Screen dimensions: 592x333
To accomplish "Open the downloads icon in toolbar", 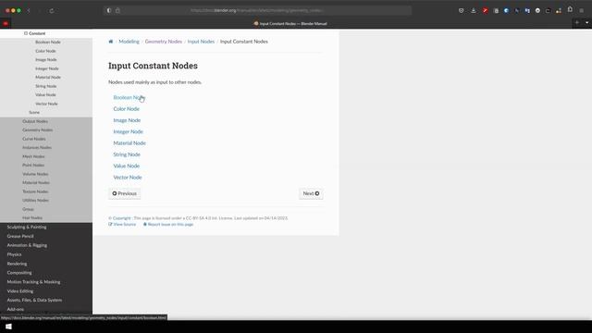I will click(473, 10).
